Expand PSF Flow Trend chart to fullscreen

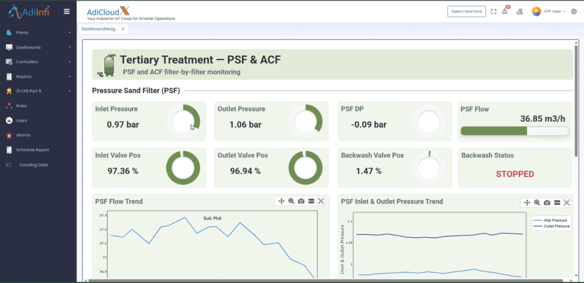[x=321, y=201]
